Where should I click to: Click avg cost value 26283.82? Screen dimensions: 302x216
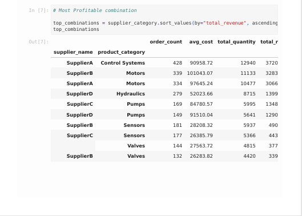click(202, 156)
